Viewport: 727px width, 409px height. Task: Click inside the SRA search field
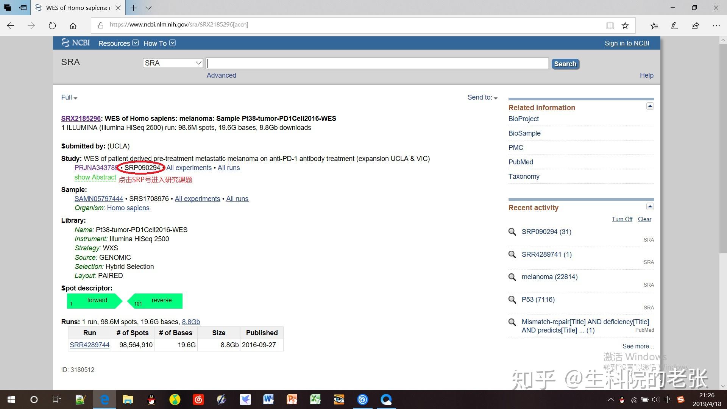click(377, 63)
